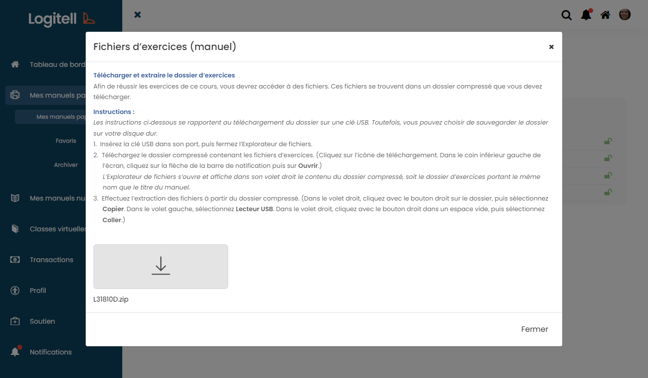Toggle the first green unlock icon
This screenshot has height=378, width=648.
coord(608,141)
